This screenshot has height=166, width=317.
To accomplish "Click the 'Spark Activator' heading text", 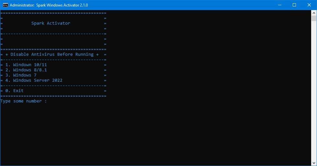I will (x=51, y=23).
